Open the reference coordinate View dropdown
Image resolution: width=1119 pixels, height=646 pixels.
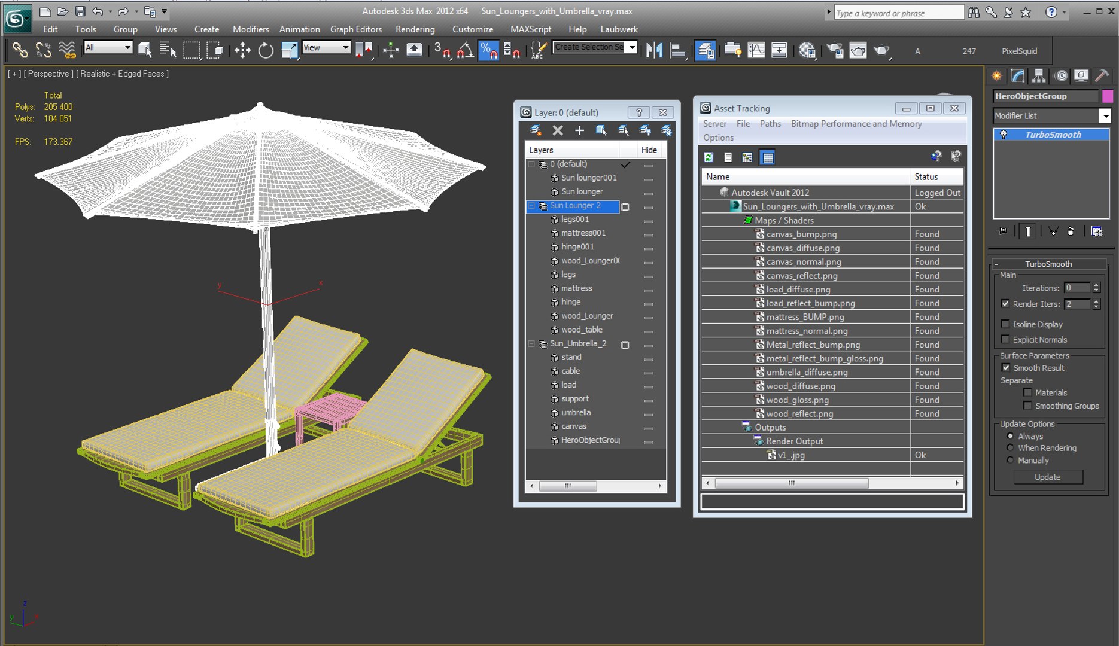tap(345, 47)
